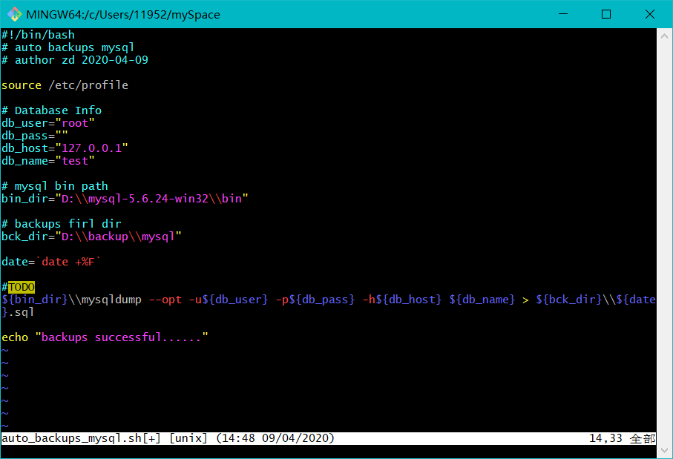Click the bin_dir path D:\\mysql-5.6.24-win32\\bin
Image resolution: width=673 pixels, height=459 pixels.
[151, 199]
